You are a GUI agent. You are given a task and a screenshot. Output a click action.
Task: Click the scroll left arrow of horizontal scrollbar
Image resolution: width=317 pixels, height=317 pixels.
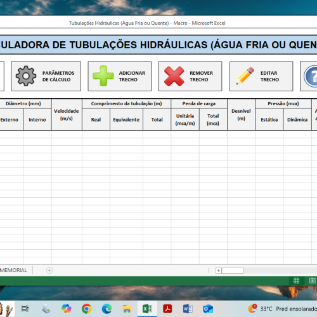click(219, 271)
